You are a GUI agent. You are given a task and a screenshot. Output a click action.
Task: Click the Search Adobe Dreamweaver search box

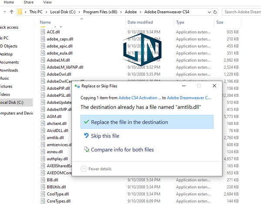click(x=241, y=12)
